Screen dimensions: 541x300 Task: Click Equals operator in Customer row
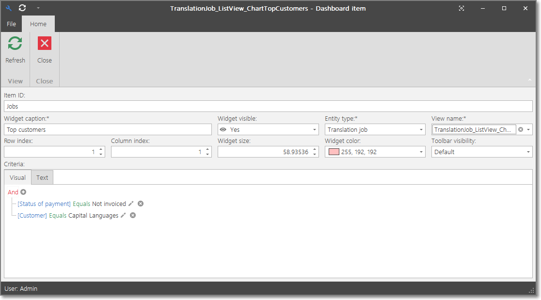pyautogui.click(x=58, y=216)
